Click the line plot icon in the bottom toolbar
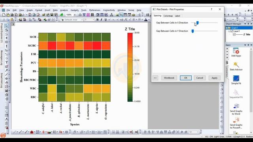Screen dimensions: 253x142 pyautogui.click(x=15, y=132)
